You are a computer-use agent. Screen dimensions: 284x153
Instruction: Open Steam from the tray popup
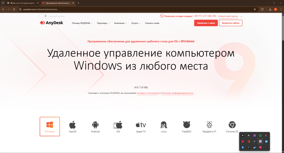[254, 147]
